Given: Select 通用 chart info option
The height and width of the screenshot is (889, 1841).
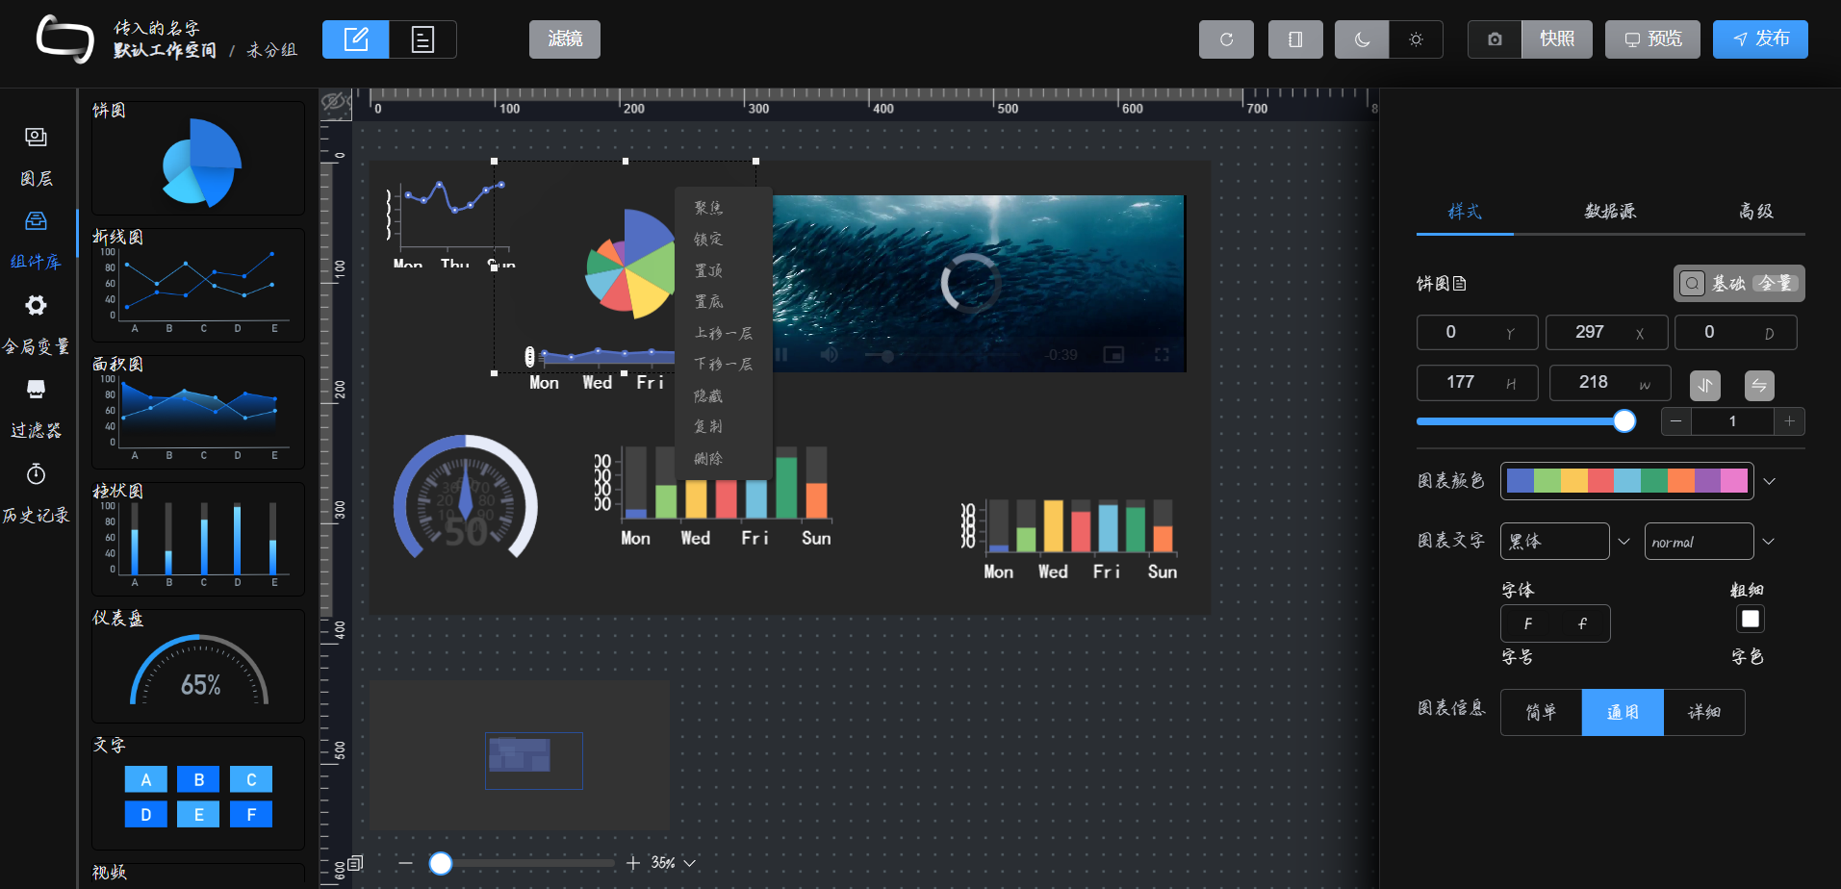Looking at the screenshot, I should pos(1623,712).
